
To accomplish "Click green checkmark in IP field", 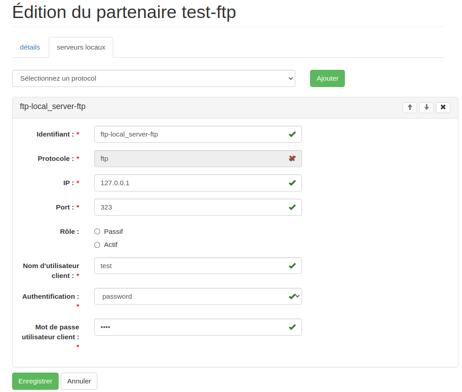I will point(292,183).
